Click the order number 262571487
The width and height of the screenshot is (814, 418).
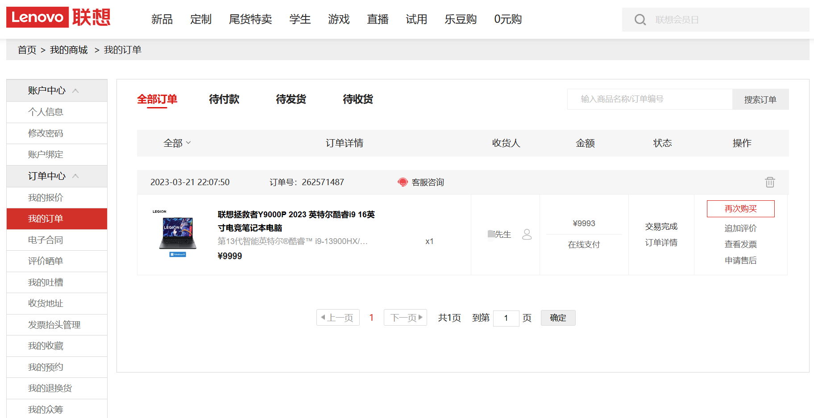tap(323, 182)
